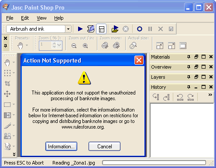This screenshot has height=168, width=216.
Task: Choose the Clone brush tool
Action: coord(7,136)
